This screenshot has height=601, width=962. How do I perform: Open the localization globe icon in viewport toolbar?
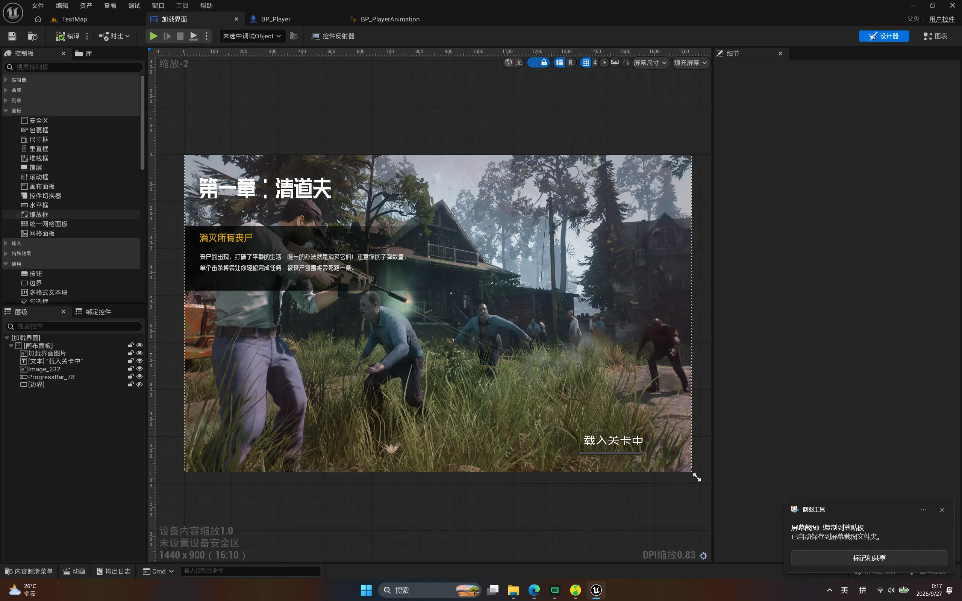click(508, 62)
